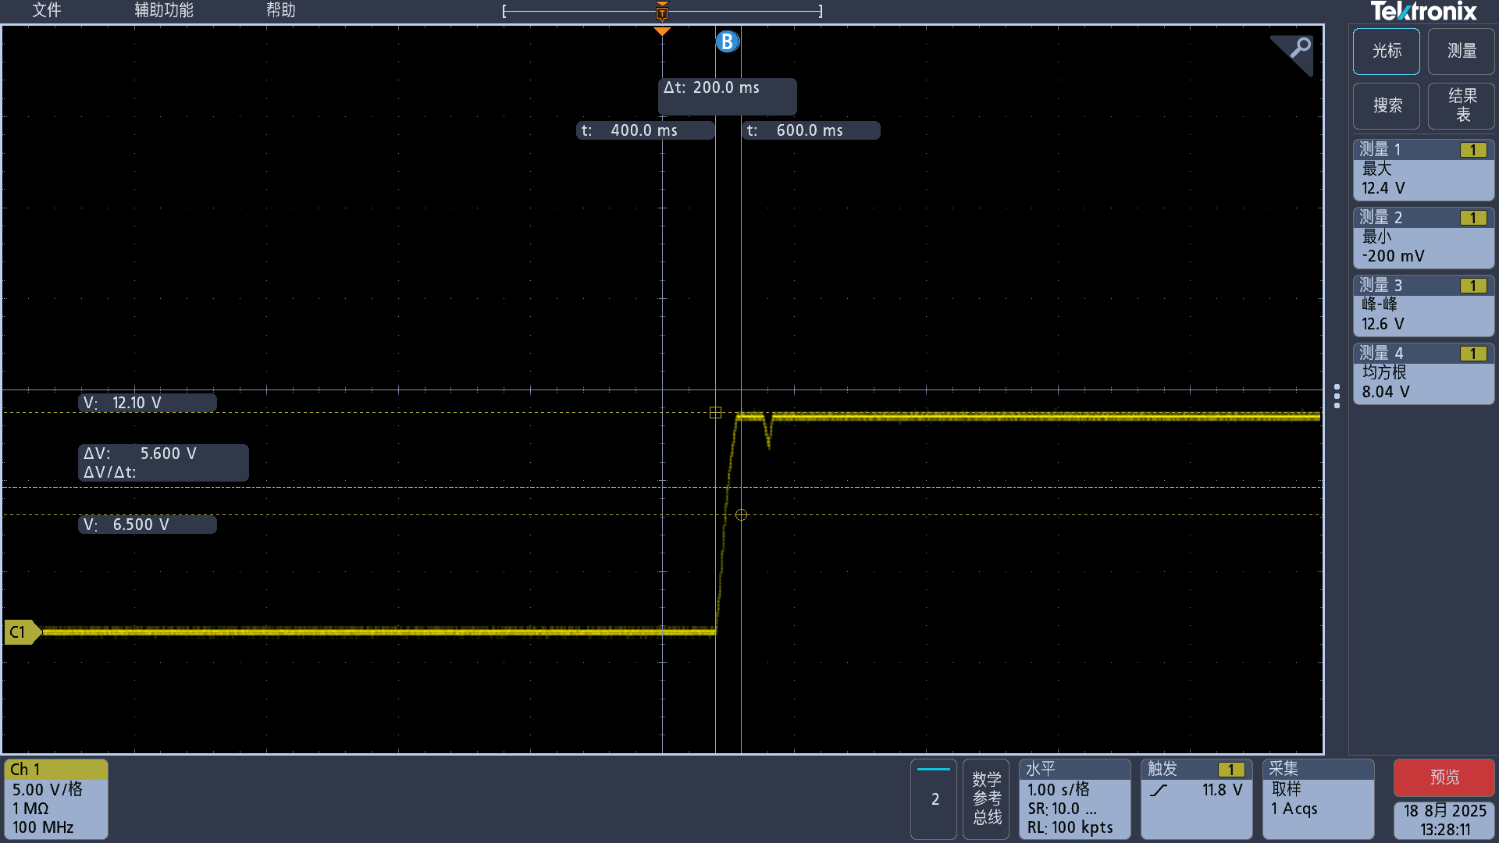Expand the horizontal 水平 settings badge
This screenshot has width=1499, height=843.
pyautogui.click(x=1074, y=799)
